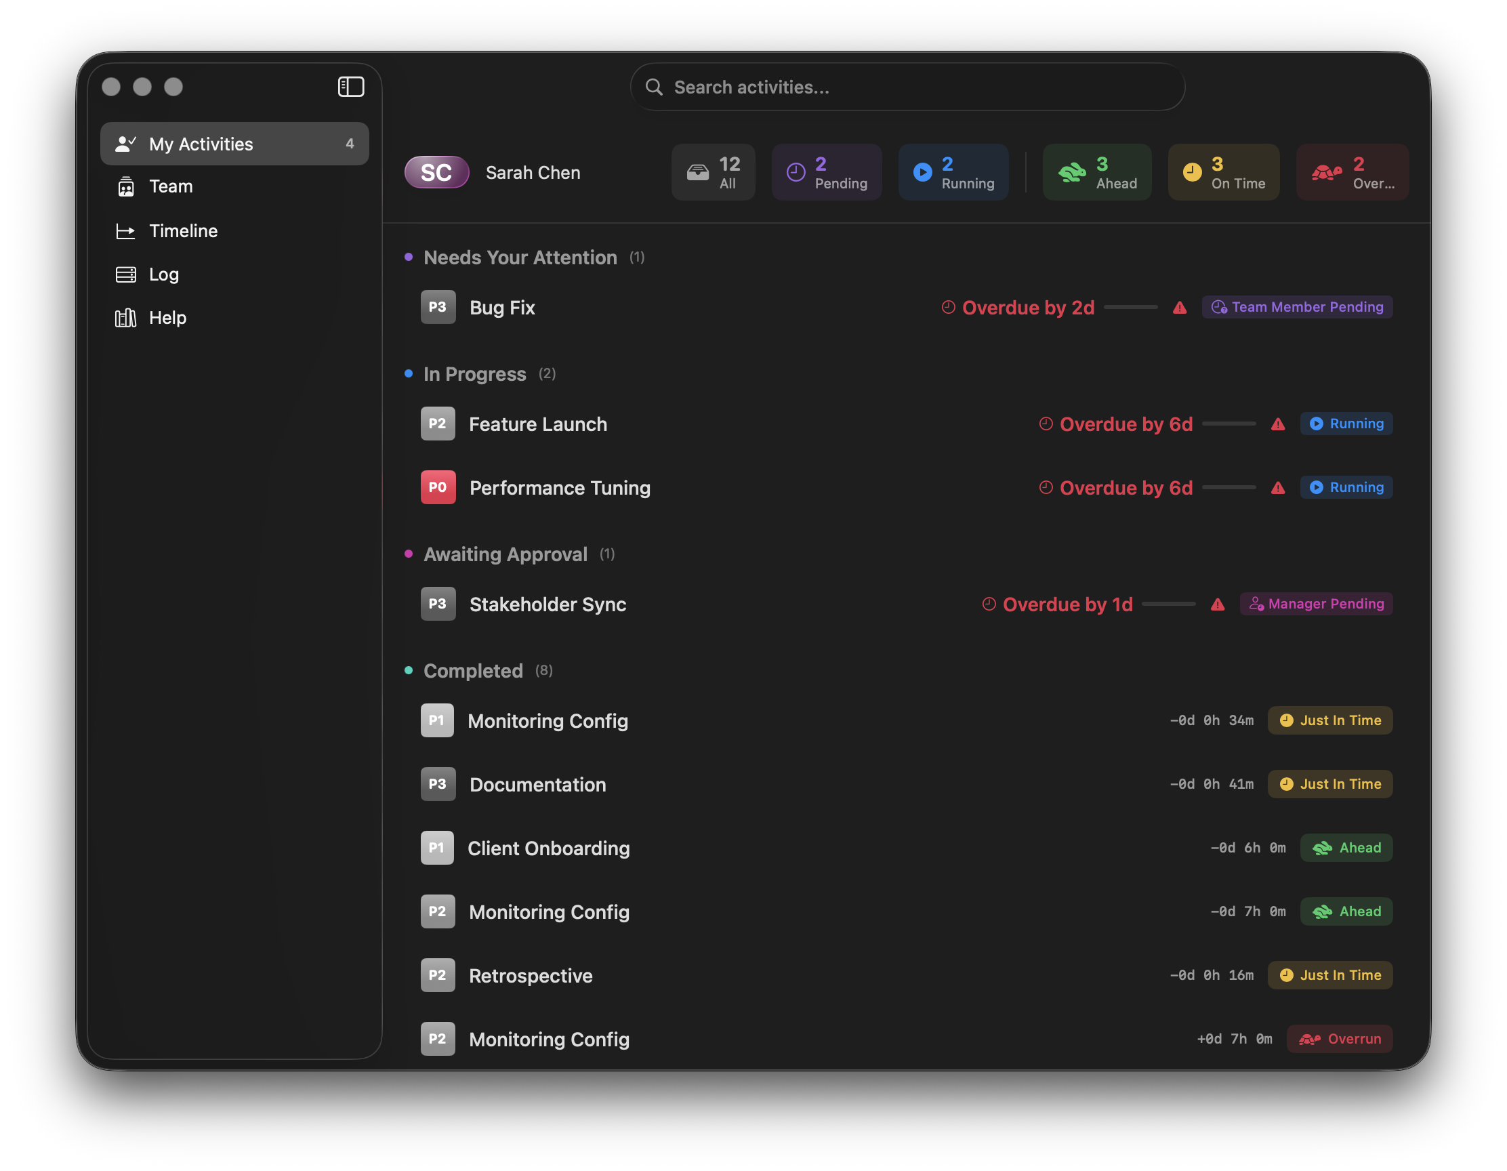Collapse the Awaiting Approval section

pyautogui.click(x=505, y=554)
